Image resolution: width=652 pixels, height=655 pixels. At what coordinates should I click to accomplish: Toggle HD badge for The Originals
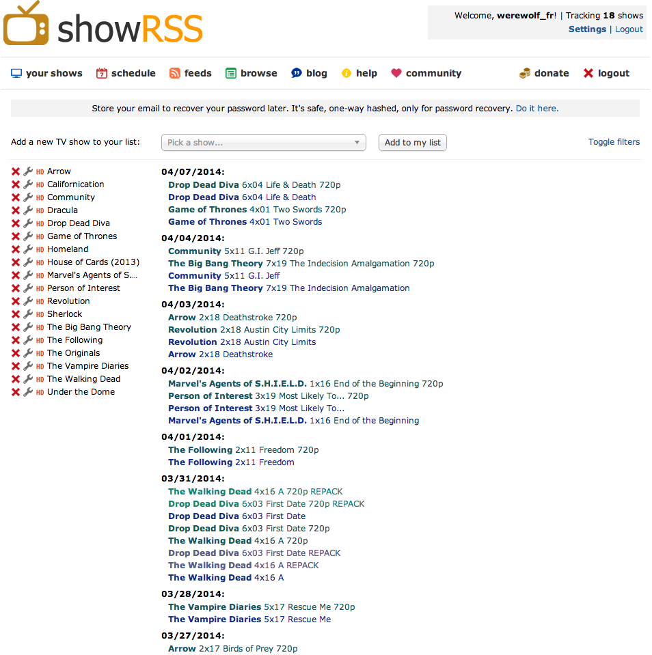point(40,353)
